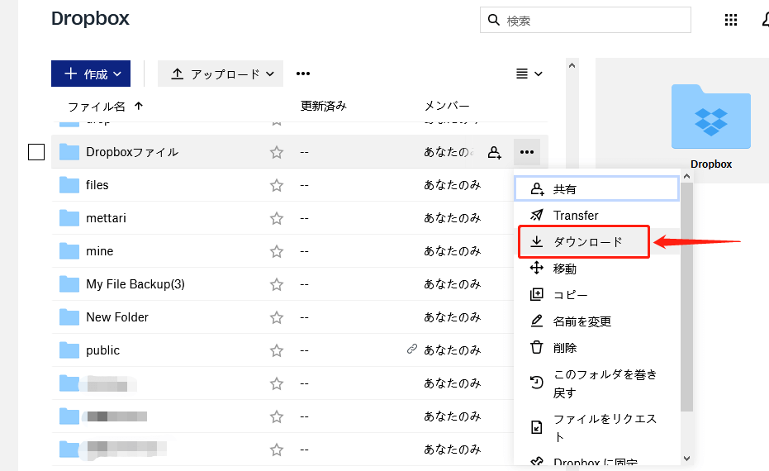Star the mettari folder
Viewport: 769px width, 471px height.
click(277, 218)
